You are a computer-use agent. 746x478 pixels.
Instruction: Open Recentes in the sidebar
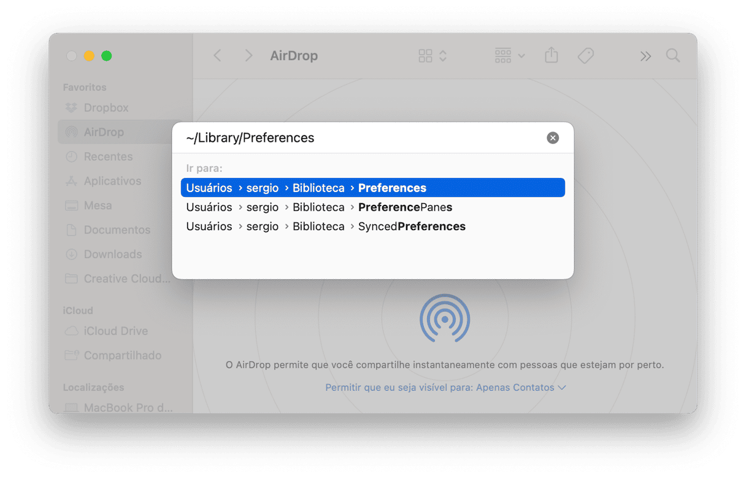pos(99,156)
